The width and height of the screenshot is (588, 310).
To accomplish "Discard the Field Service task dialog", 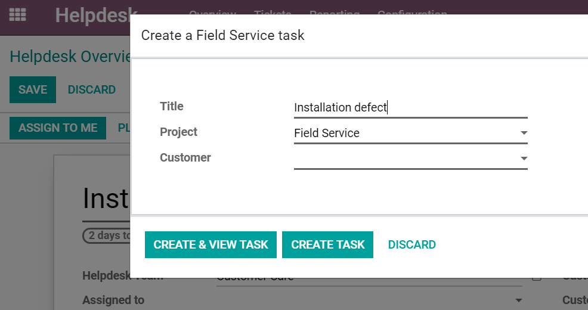I will pyautogui.click(x=411, y=244).
